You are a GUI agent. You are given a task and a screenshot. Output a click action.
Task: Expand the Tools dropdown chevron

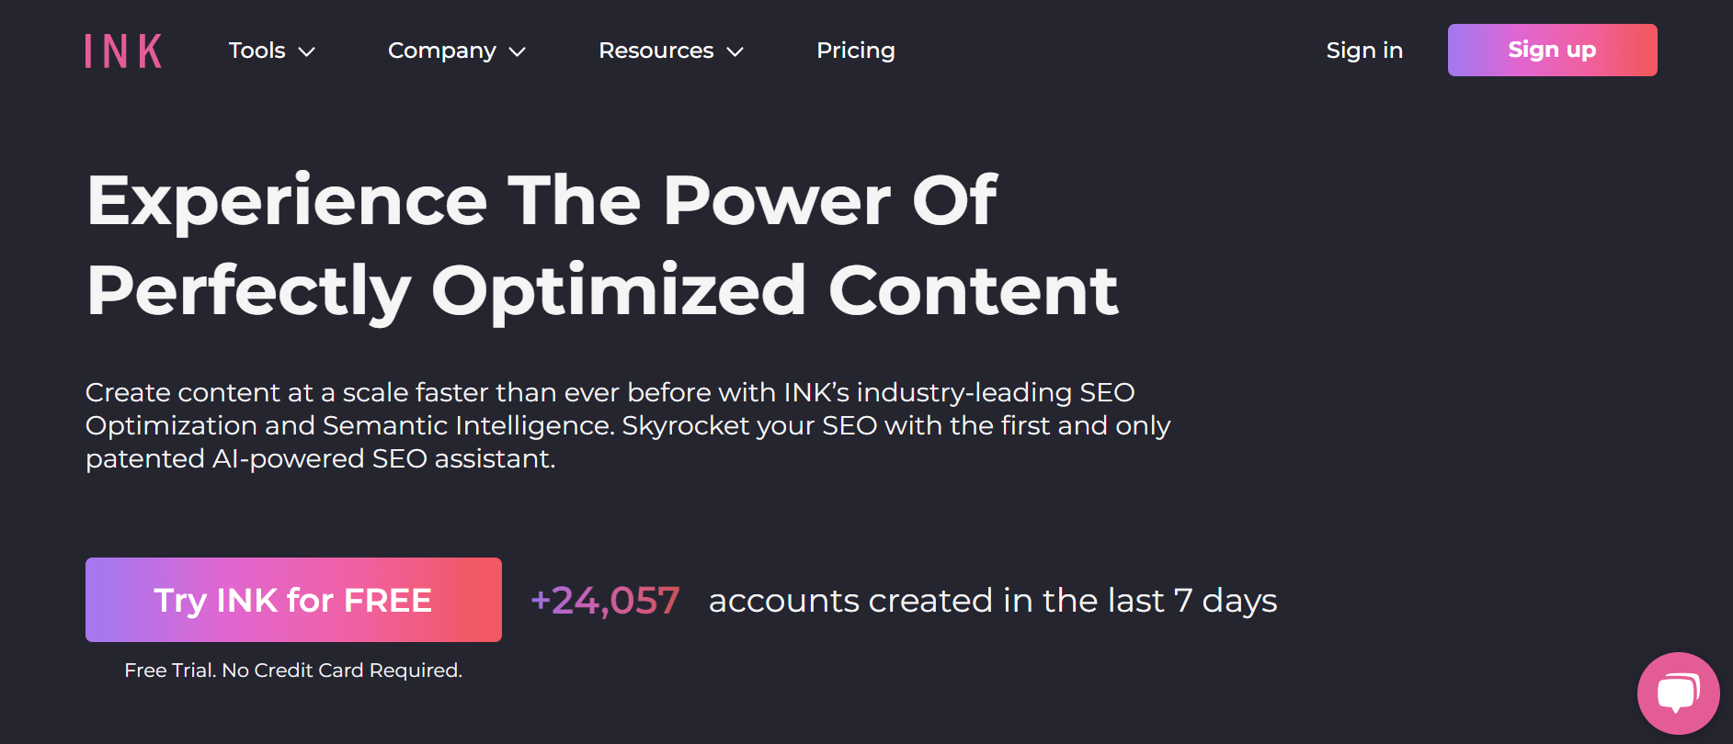tap(307, 52)
